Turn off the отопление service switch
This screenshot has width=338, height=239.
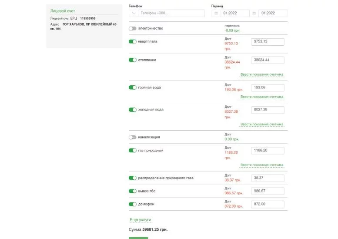pyautogui.click(x=133, y=60)
